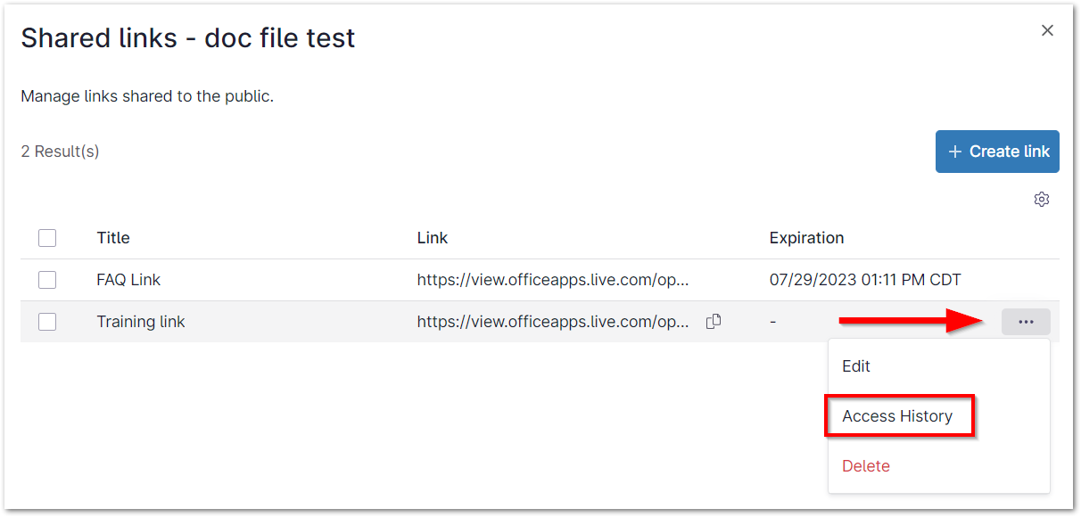Viewport: 1081px width, 517px height.
Task: Select the Training link title
Action: (141, 322)
